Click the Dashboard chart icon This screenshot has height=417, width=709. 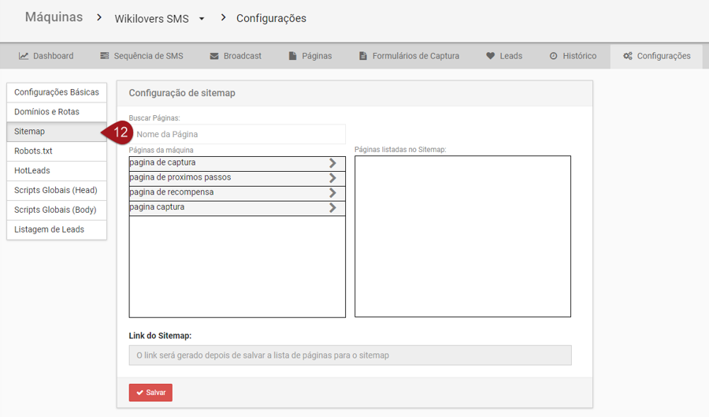(24, 56)
